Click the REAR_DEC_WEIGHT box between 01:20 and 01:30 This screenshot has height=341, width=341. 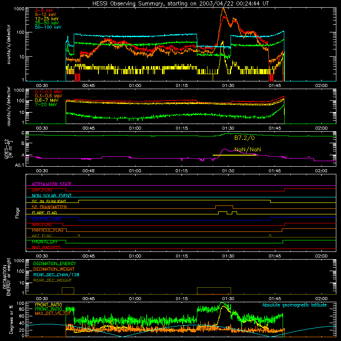point(214,291)
